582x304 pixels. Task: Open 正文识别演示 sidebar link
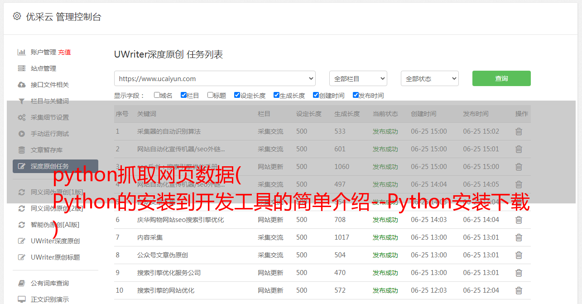tap(50, 299)
